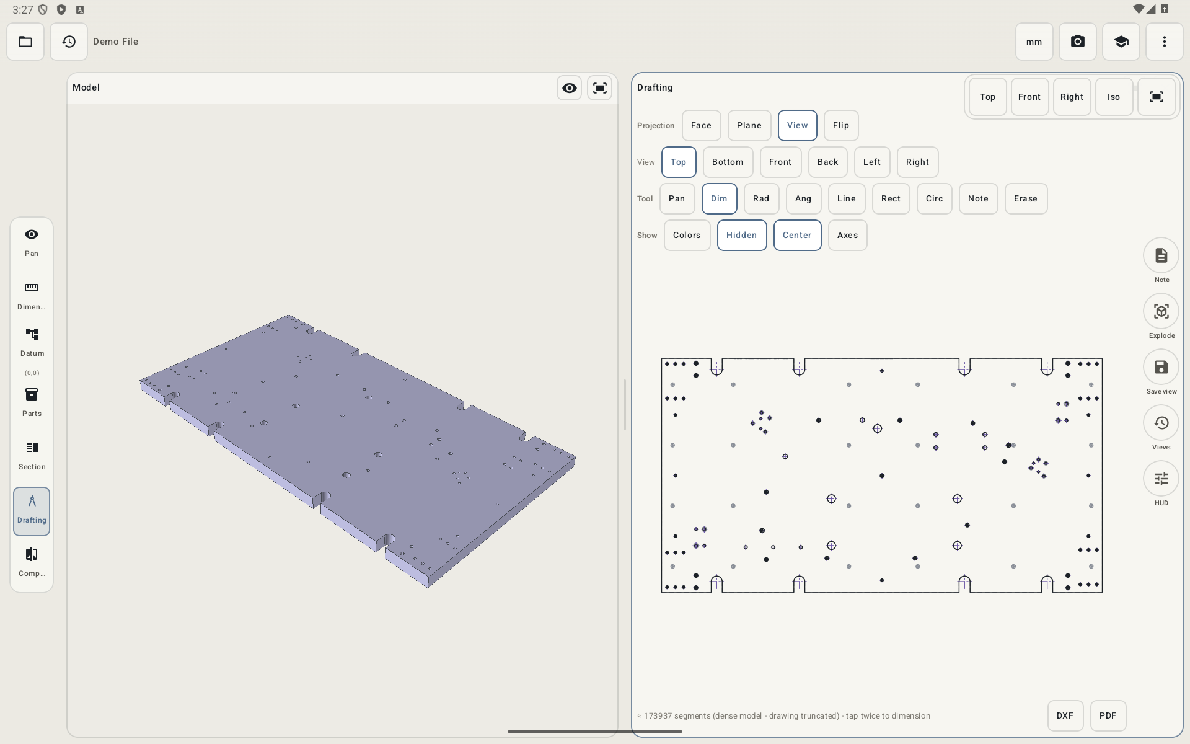The width and height of the screenshot is (1190, 744).
Task: Export drawing as PDF
Action: coord(1108,716)
